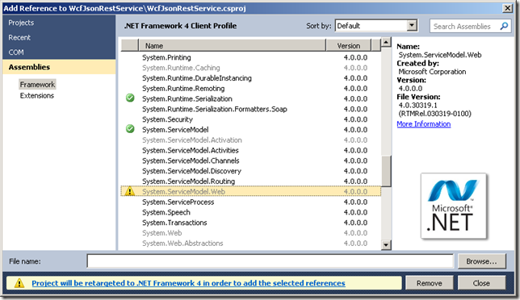Click the Remove button
520x300 pixels.
[429, 283]
